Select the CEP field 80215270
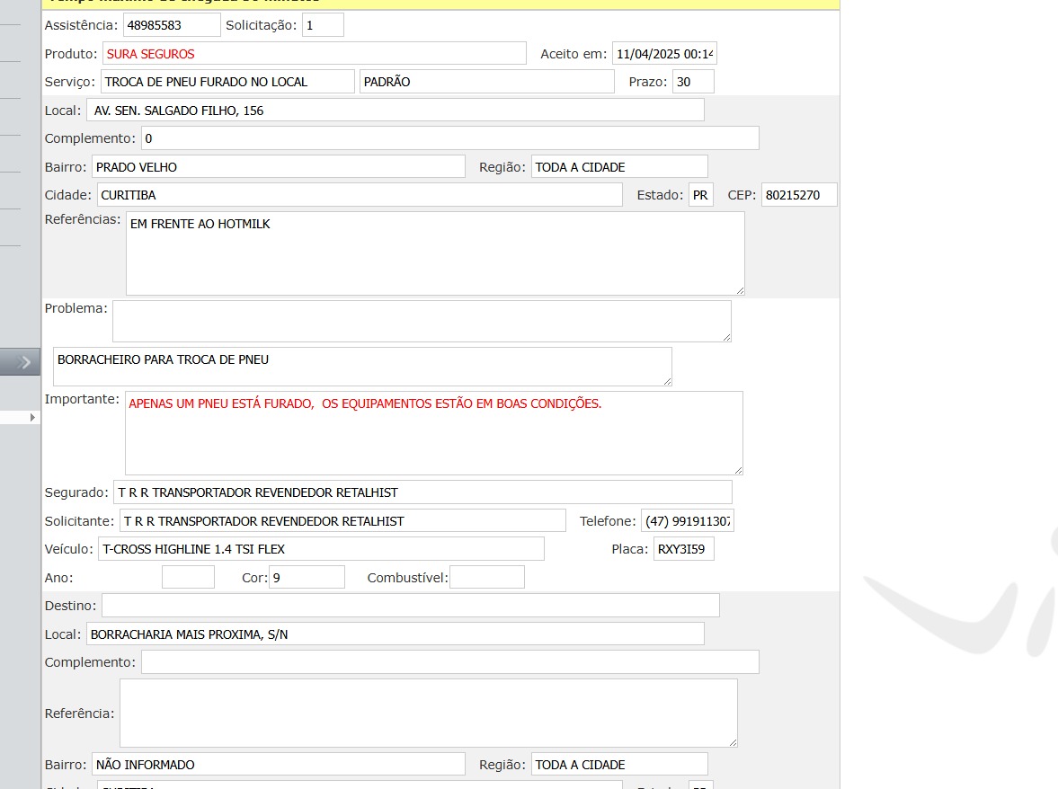The image size is (1058, 789). 800,195
